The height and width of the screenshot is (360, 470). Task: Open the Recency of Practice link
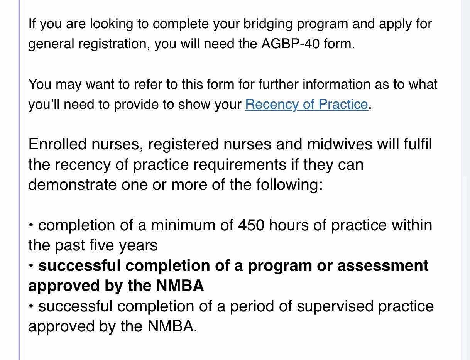coord(306,104)
